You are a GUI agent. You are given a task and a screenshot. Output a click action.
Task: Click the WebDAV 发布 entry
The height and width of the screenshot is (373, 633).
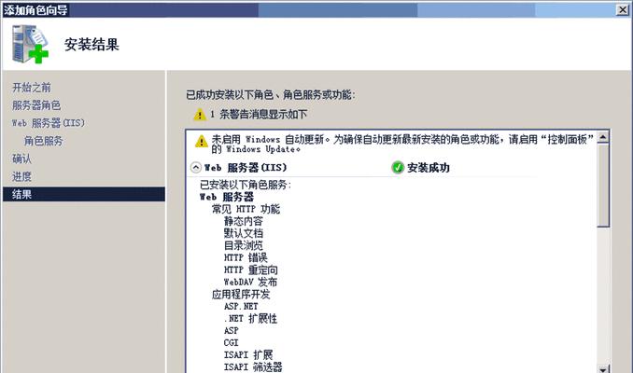tap(251, 282)
